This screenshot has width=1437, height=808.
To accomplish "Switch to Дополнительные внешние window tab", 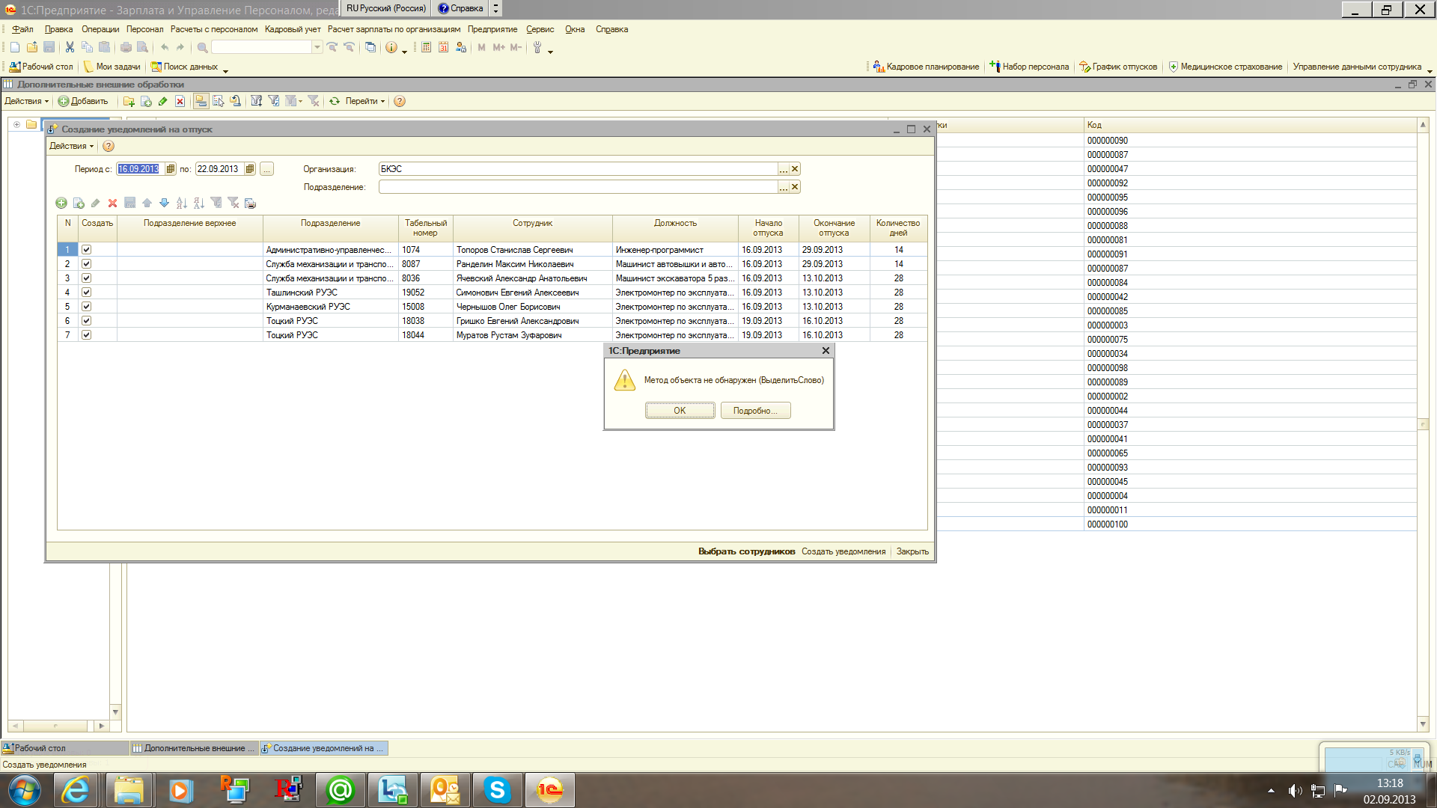I will tap(194, 748).
